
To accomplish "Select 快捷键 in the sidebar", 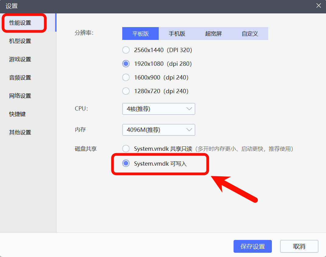I will coord(17,114).
